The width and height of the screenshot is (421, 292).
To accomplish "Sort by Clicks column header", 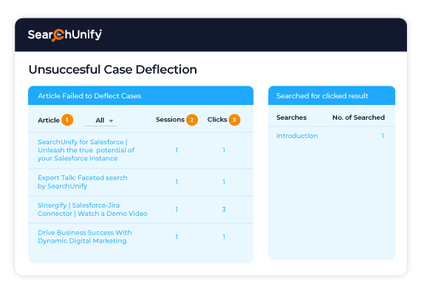I will (217, 120).
